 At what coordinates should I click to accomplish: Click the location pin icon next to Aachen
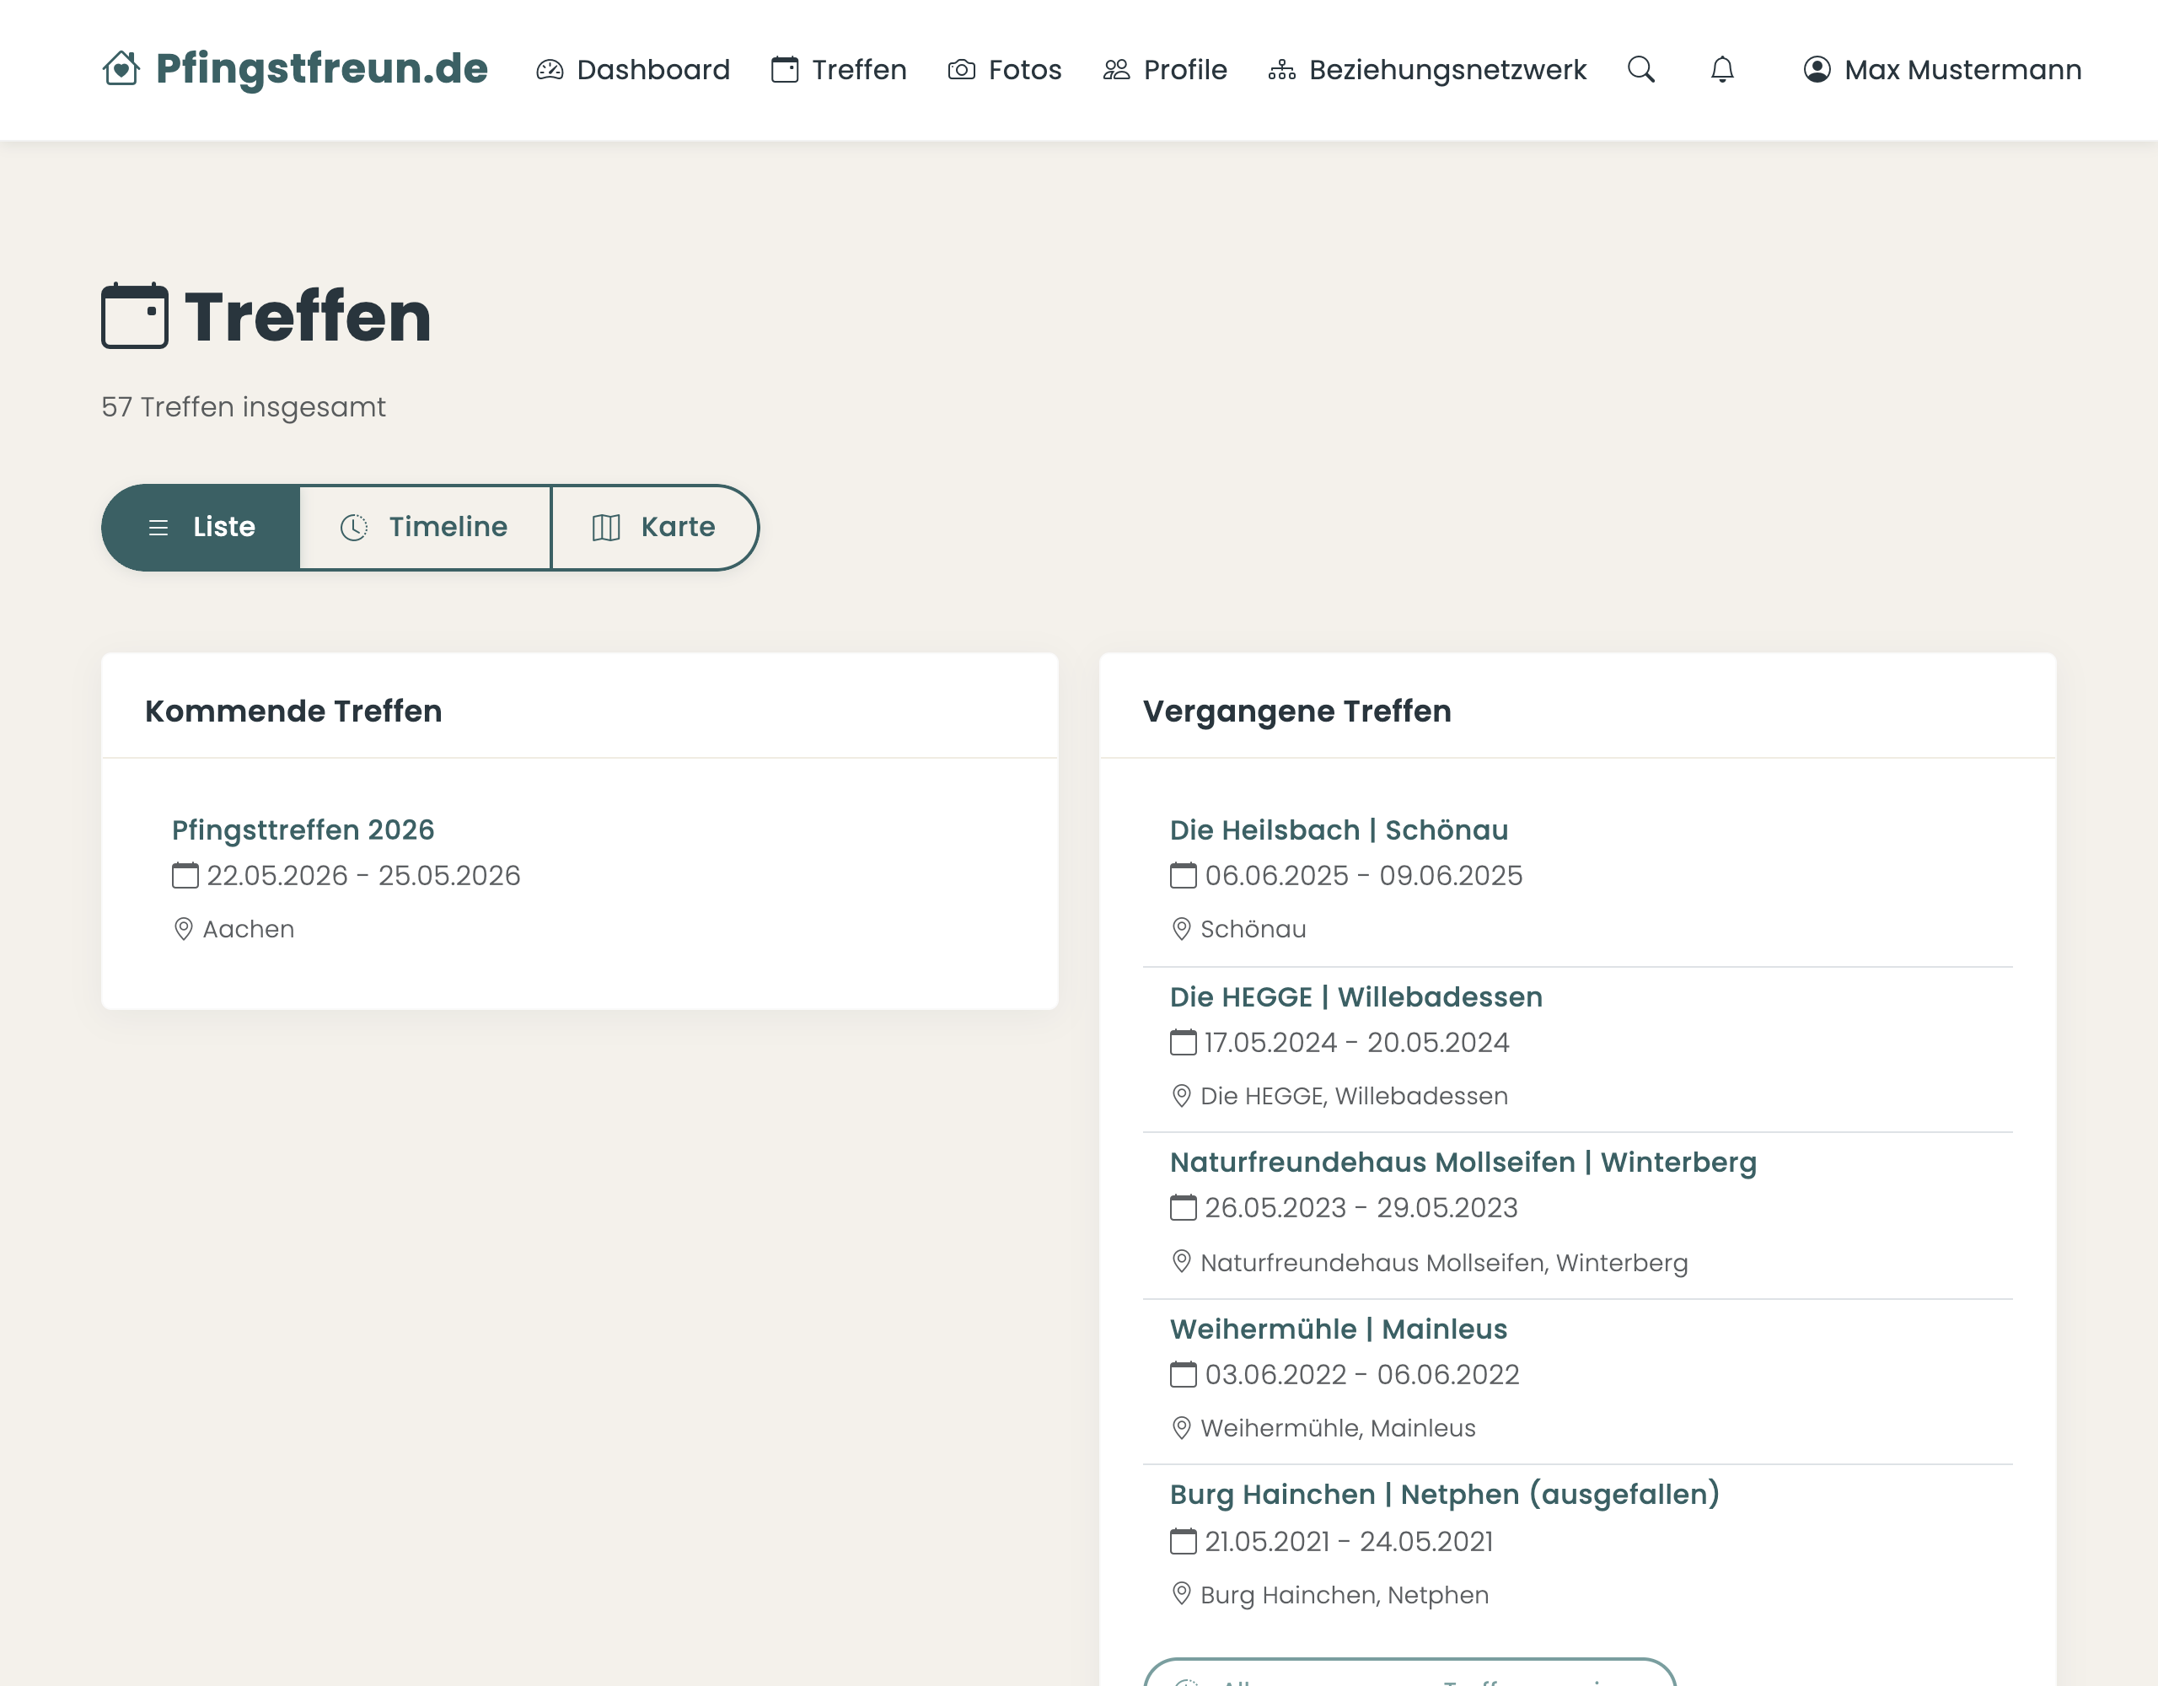184,928
